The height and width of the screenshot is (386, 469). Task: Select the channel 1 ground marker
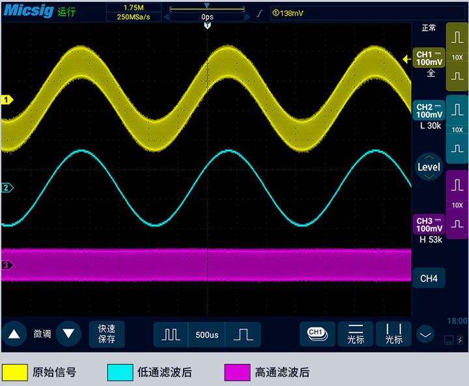(7, 100)
